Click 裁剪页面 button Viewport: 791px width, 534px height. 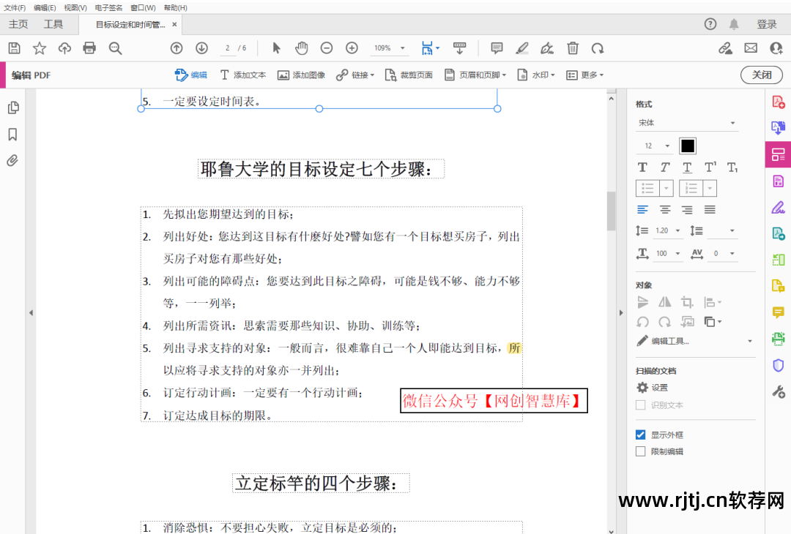tap(409, 75)
